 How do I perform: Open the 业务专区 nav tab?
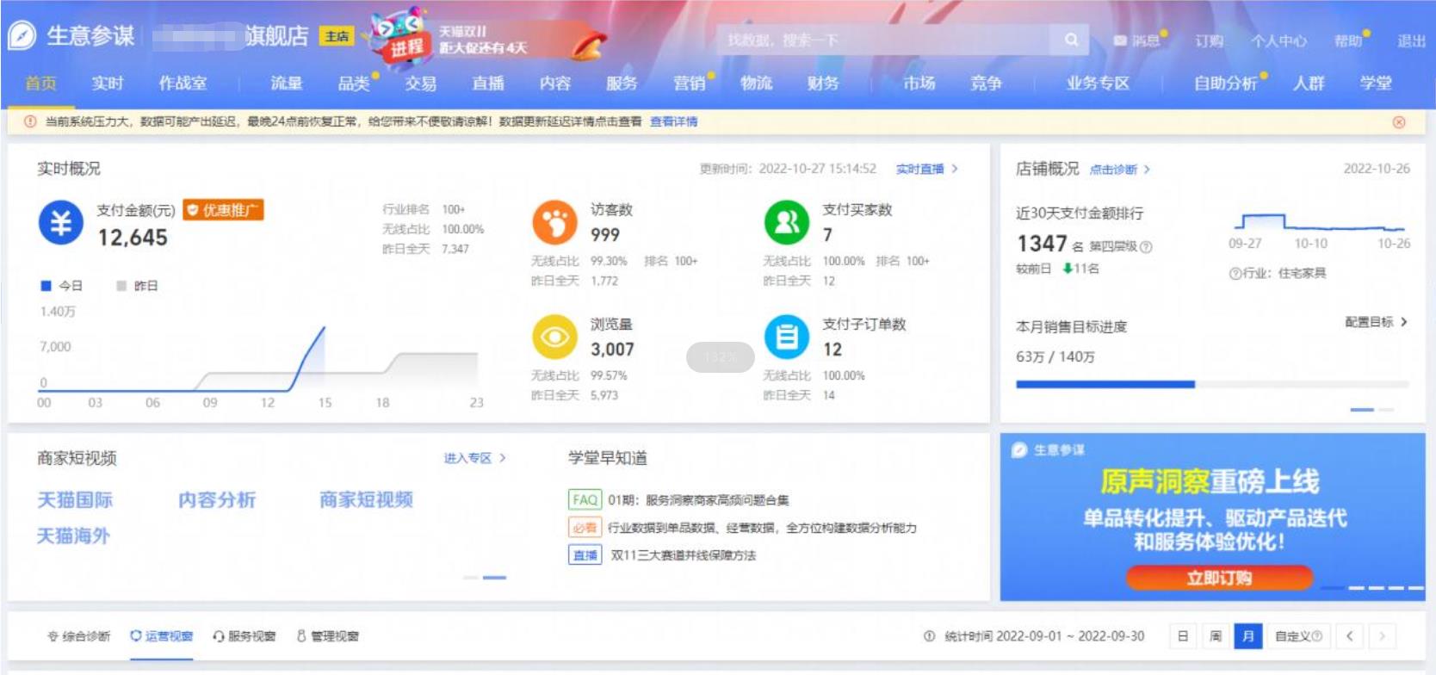pos(1098,84)
